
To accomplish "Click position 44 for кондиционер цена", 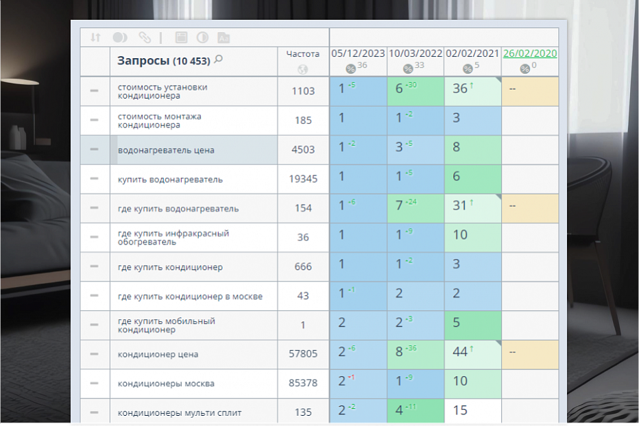I will click(460, 351).
